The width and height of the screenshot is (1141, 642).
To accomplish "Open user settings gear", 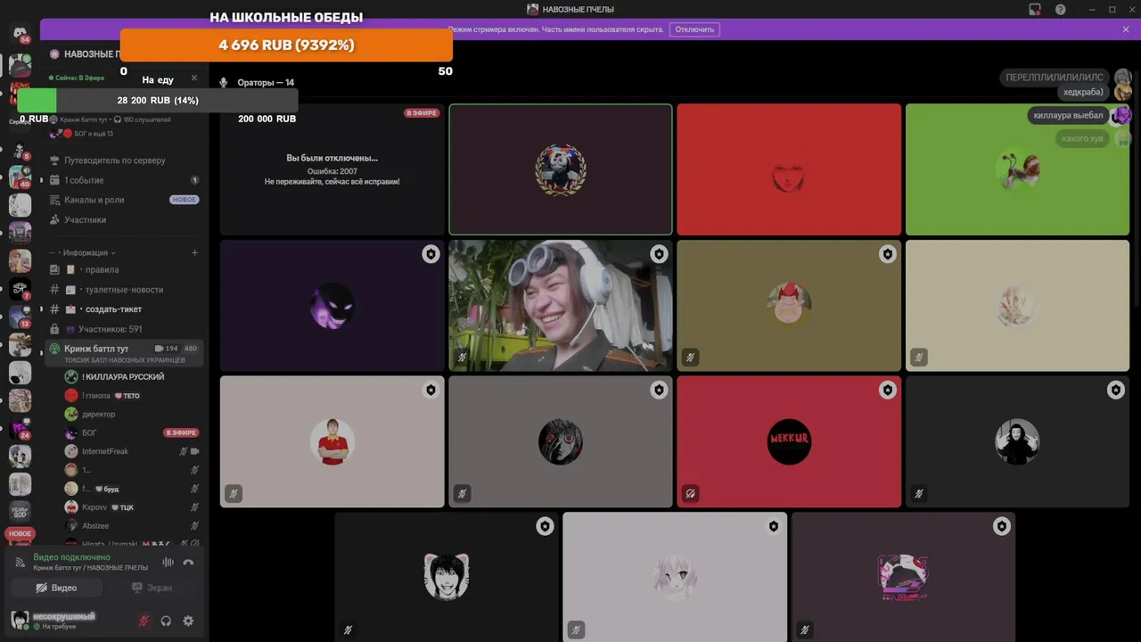I will (188, 621).
